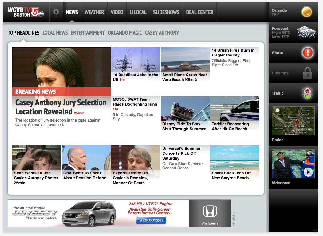Click the Radar label
Screen dimensions: 323x236
pyautogui.click(x=277, y=140)
